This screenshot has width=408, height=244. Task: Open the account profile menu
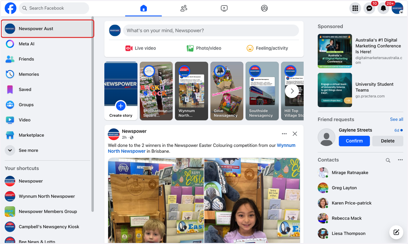[397, 8]
